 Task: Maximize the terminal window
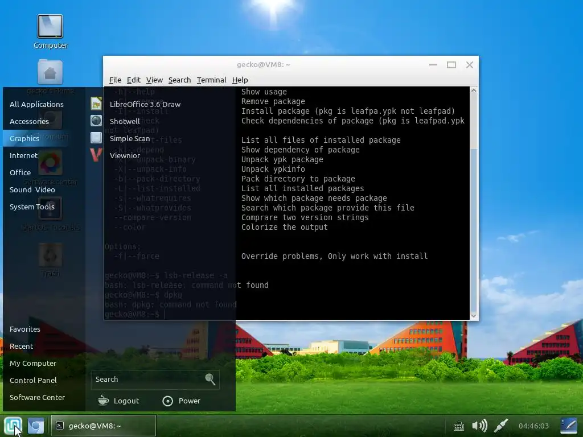coord(451,65)
